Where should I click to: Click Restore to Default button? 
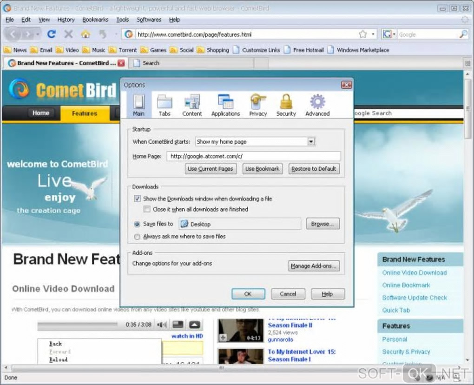[x=314, y=169]
